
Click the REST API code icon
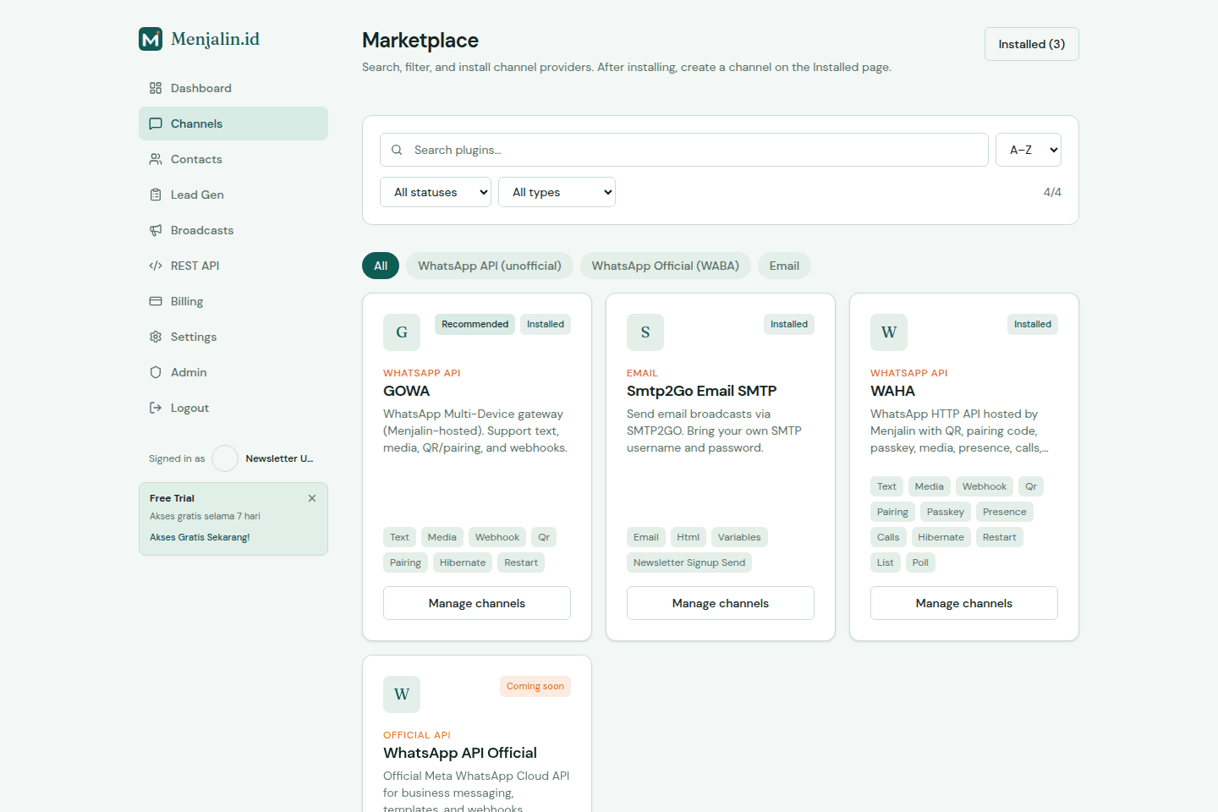[156, 266]
